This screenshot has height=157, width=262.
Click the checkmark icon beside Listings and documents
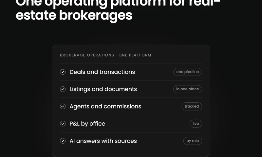[x=63, y=89]
